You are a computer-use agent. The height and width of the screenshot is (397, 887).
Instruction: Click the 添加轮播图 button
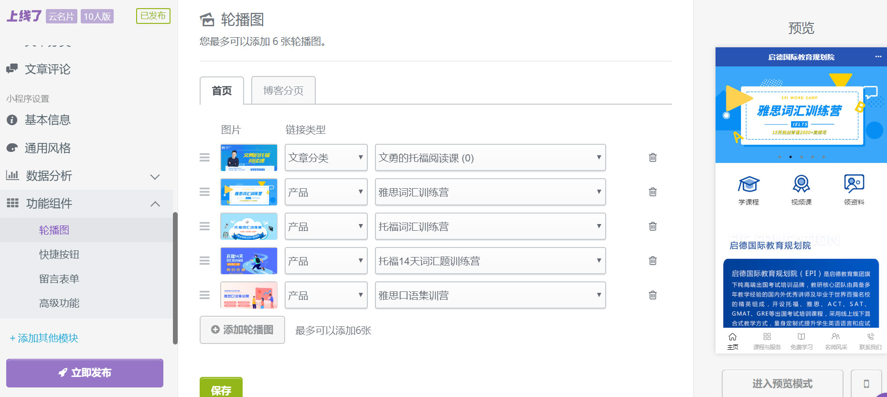pos(242,330)
